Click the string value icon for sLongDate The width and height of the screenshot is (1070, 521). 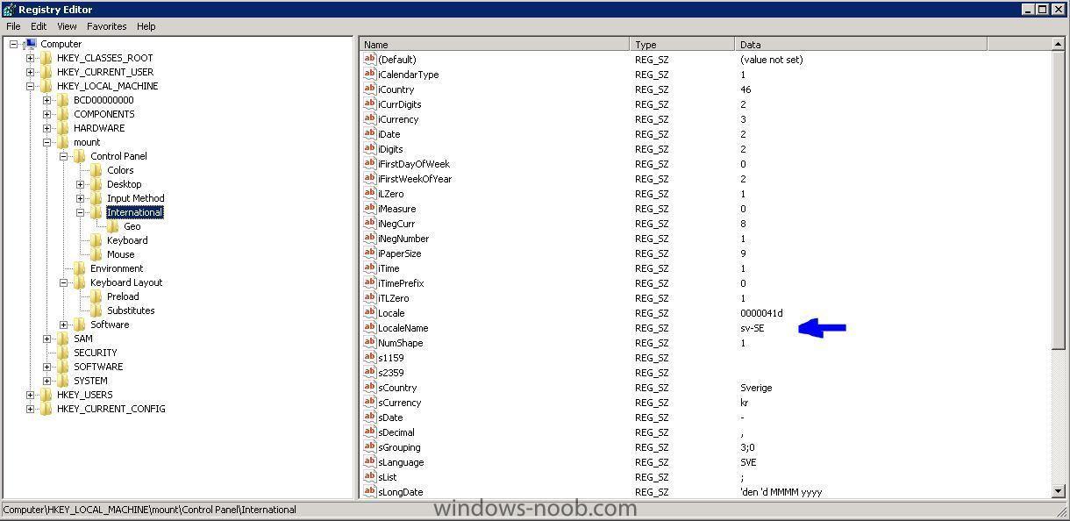(369, 492)
